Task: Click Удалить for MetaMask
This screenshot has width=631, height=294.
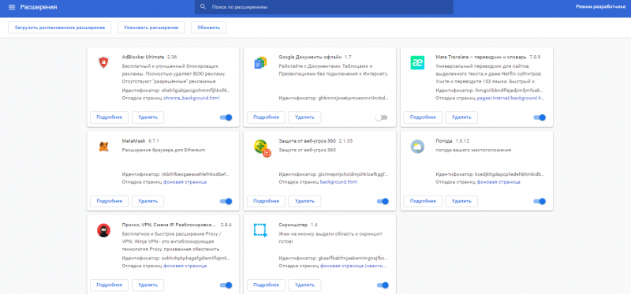Action: [147, 201]
